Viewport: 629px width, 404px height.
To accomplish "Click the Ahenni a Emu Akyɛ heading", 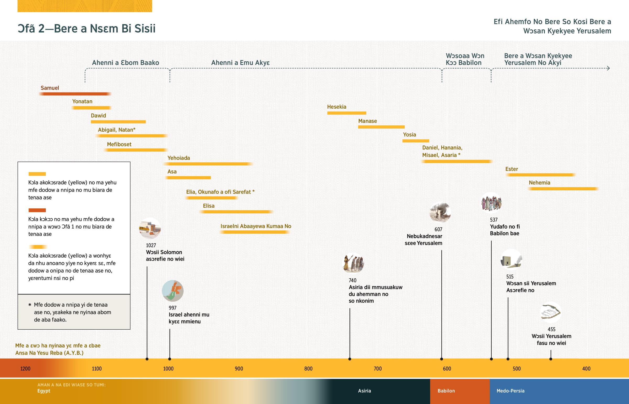I will [240, 63].
